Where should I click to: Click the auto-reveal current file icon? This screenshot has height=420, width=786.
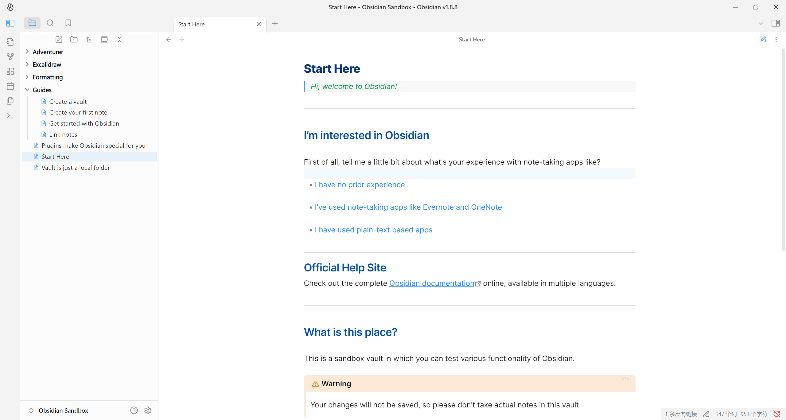(x=104, y=39)
